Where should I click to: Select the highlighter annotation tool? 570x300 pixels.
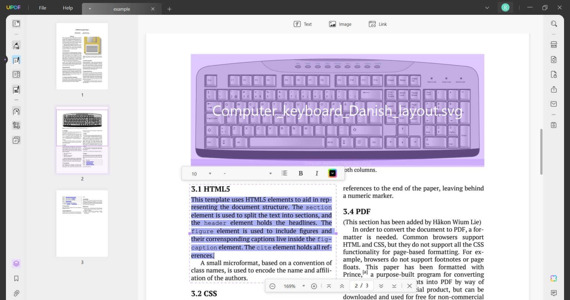tap(16, 45)
